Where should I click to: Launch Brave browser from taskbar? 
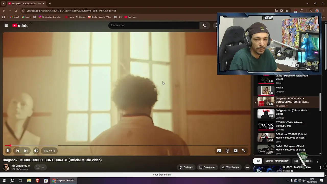pyautogui.click(x=37, y=181)
